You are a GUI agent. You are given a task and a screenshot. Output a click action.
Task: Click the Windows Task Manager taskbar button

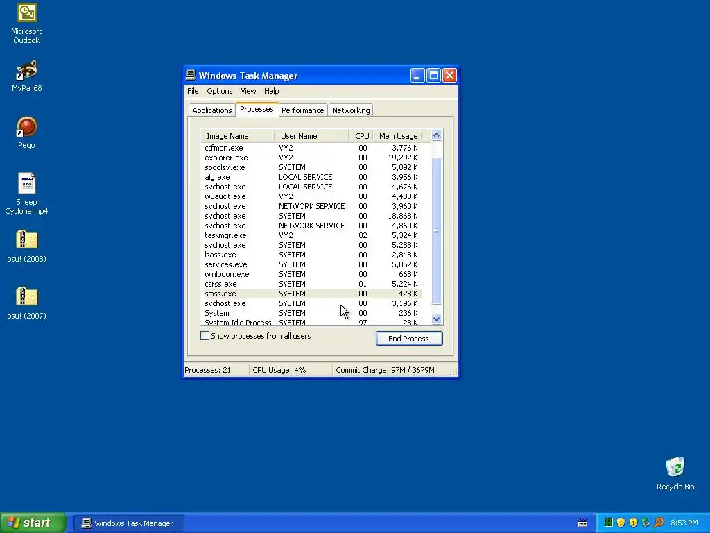[x=128, y=523]
